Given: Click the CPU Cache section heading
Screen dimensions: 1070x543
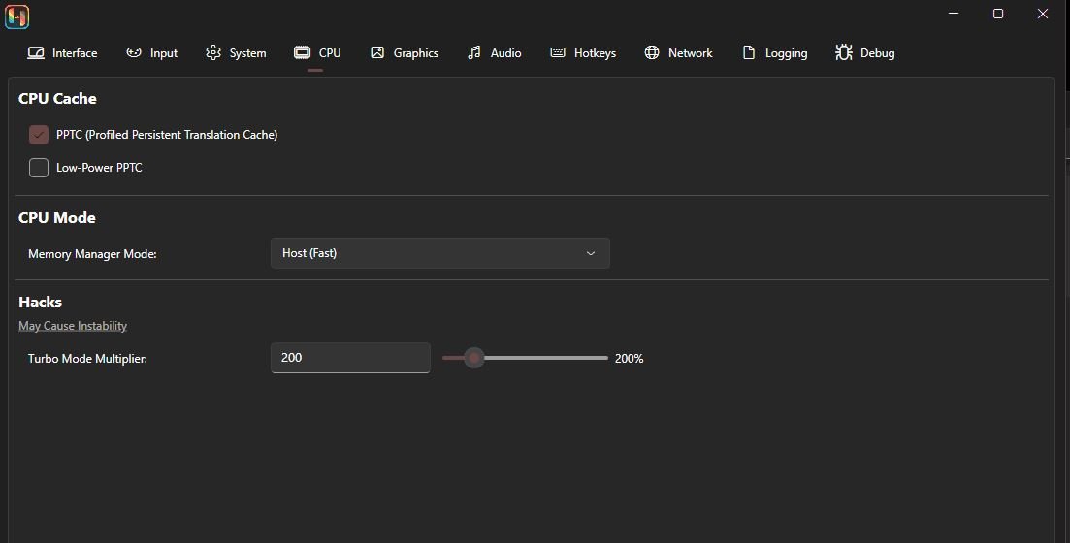Looking at the screenshot, I should [x=57, y=98].
